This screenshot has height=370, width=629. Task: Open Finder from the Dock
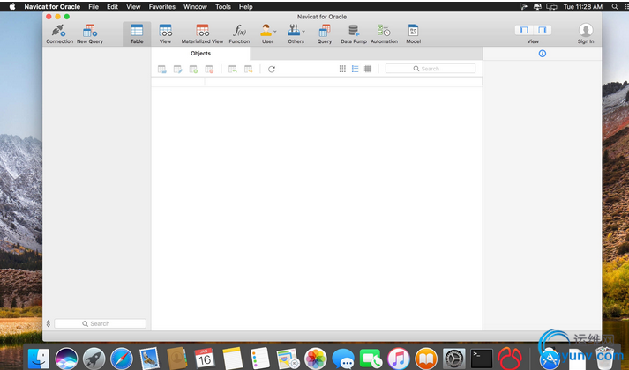coord(39,358)
